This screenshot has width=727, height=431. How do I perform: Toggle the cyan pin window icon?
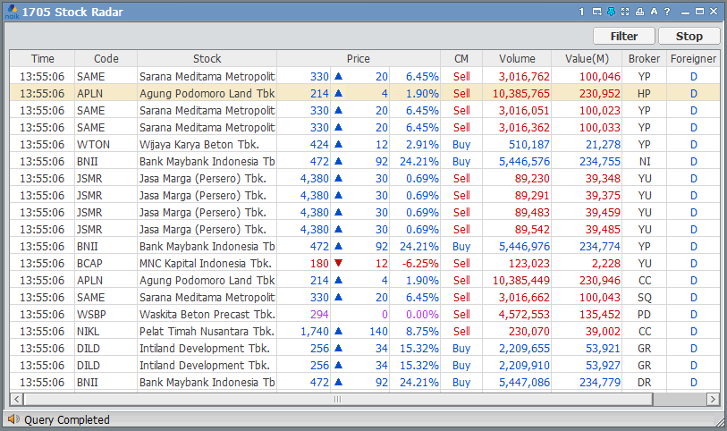pyautogui.click(x=611, y=12)
